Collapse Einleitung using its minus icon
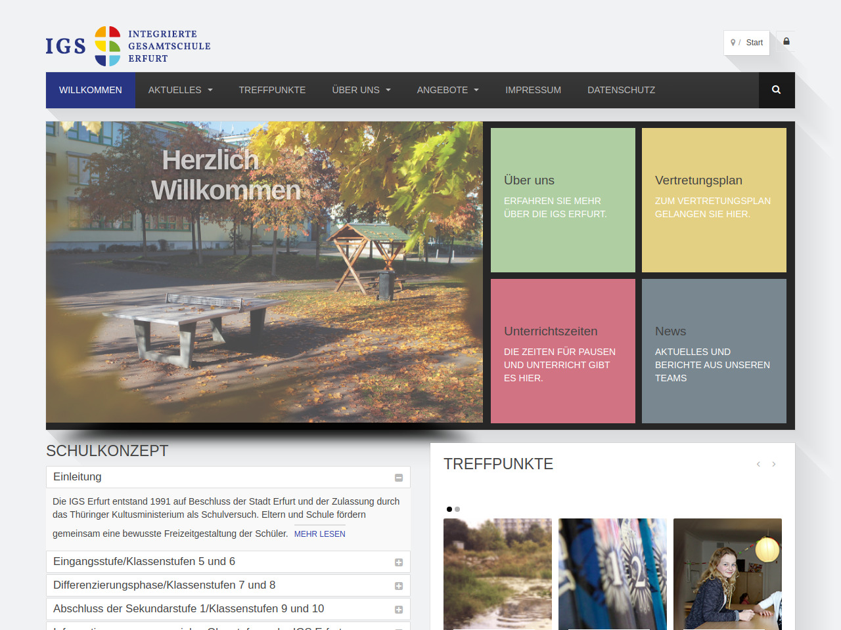Screen dimensions: 841x630 click(x=398, y=478)
